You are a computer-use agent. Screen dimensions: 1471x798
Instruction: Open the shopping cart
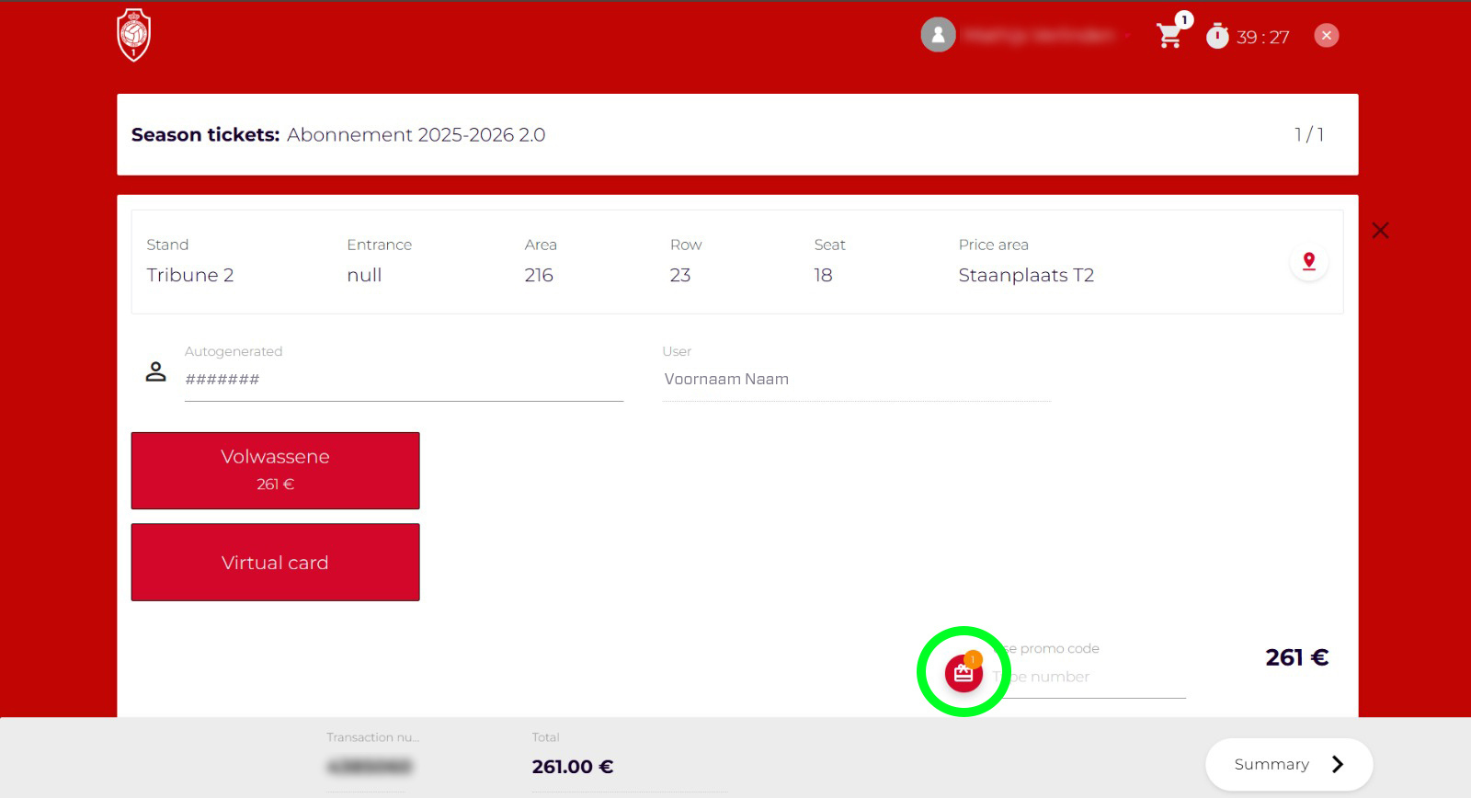tap(1169, 37)
